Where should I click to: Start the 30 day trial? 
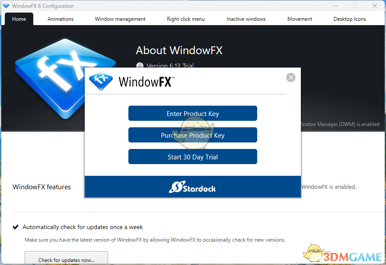(x=193, y=156)
